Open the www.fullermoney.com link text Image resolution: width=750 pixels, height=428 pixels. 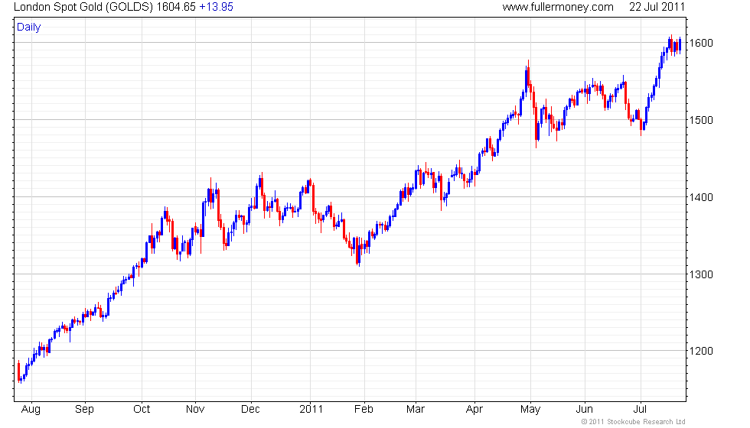[x=558, y=7]
